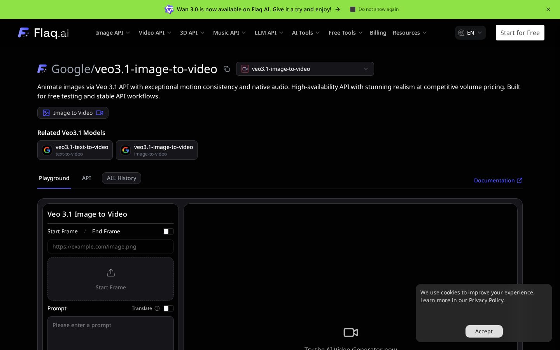Image resolution: width=560 pixels, height=350 pixels.
Task: Open the AI Tools menu
Action: 306,33
